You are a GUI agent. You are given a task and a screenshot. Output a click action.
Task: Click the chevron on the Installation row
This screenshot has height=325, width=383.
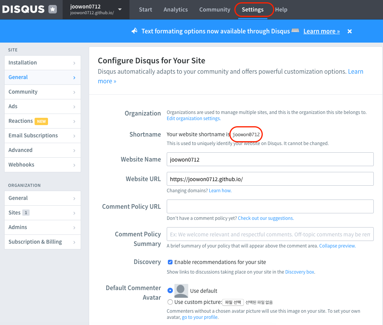[74, 63]
